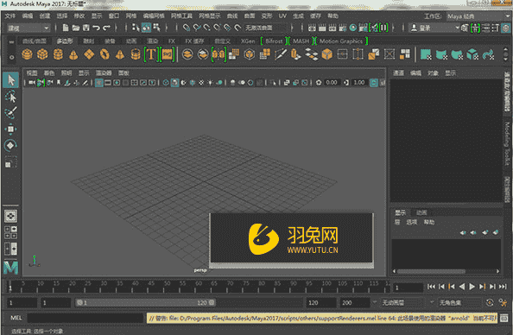This screenshot has height=335, width=513.
Task: Create a polygon pipe from the shelf
Action: 136,54
